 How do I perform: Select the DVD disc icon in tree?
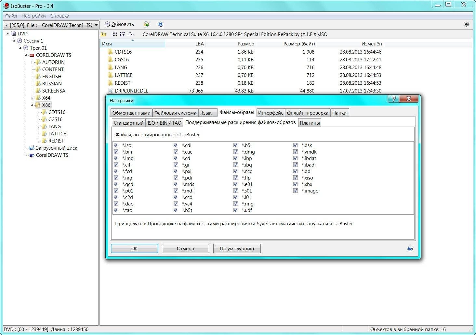(13, 33)
